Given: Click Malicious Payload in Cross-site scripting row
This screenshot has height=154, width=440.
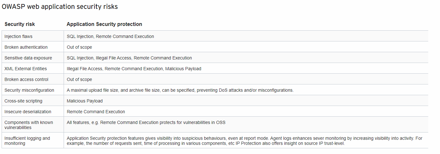Looking at the screenshot, I should pyautogui.click(x=85, y=101).
